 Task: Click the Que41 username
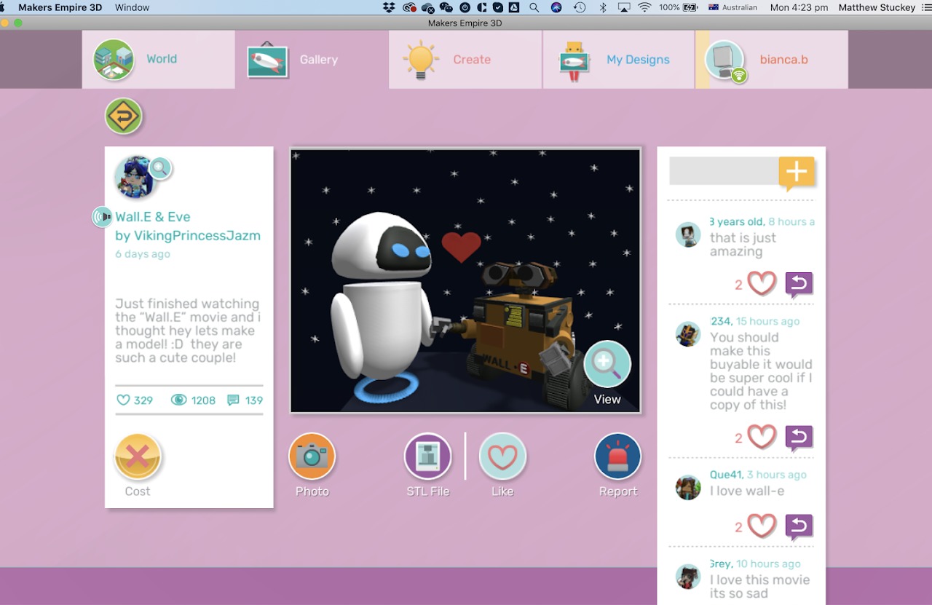[x=725, y=475]
